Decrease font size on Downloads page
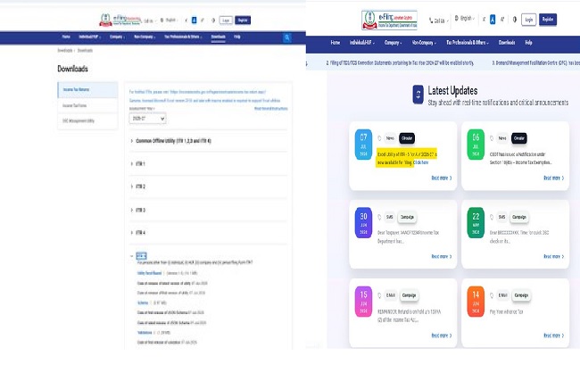580x373 pixels. click(186, 21)
